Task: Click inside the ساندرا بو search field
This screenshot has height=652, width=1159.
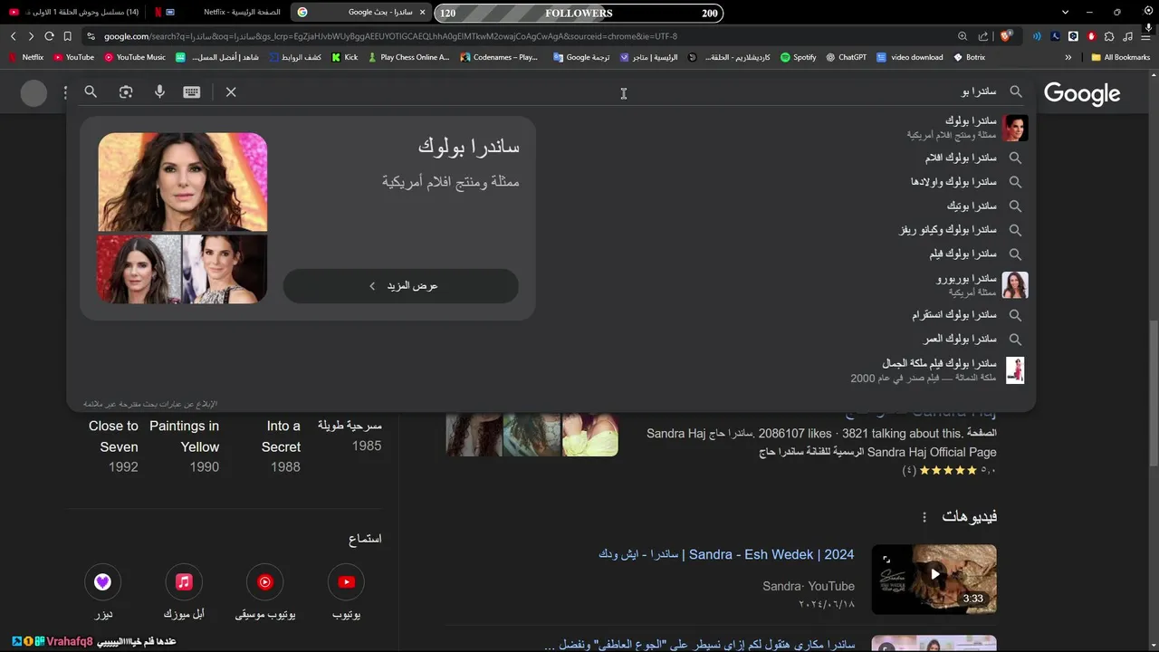Action: pyautogui.click(x=616, y=91)
